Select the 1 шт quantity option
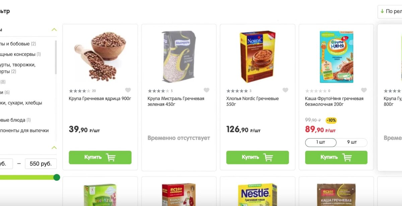Screen dimensions: 402x206 [x=321, y=142]
